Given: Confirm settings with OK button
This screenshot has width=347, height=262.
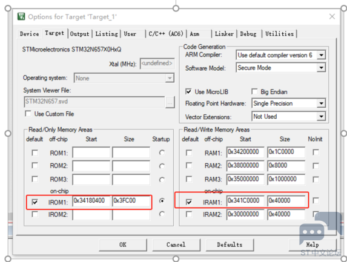Looking at the screenshot, I should coord(123,244).
